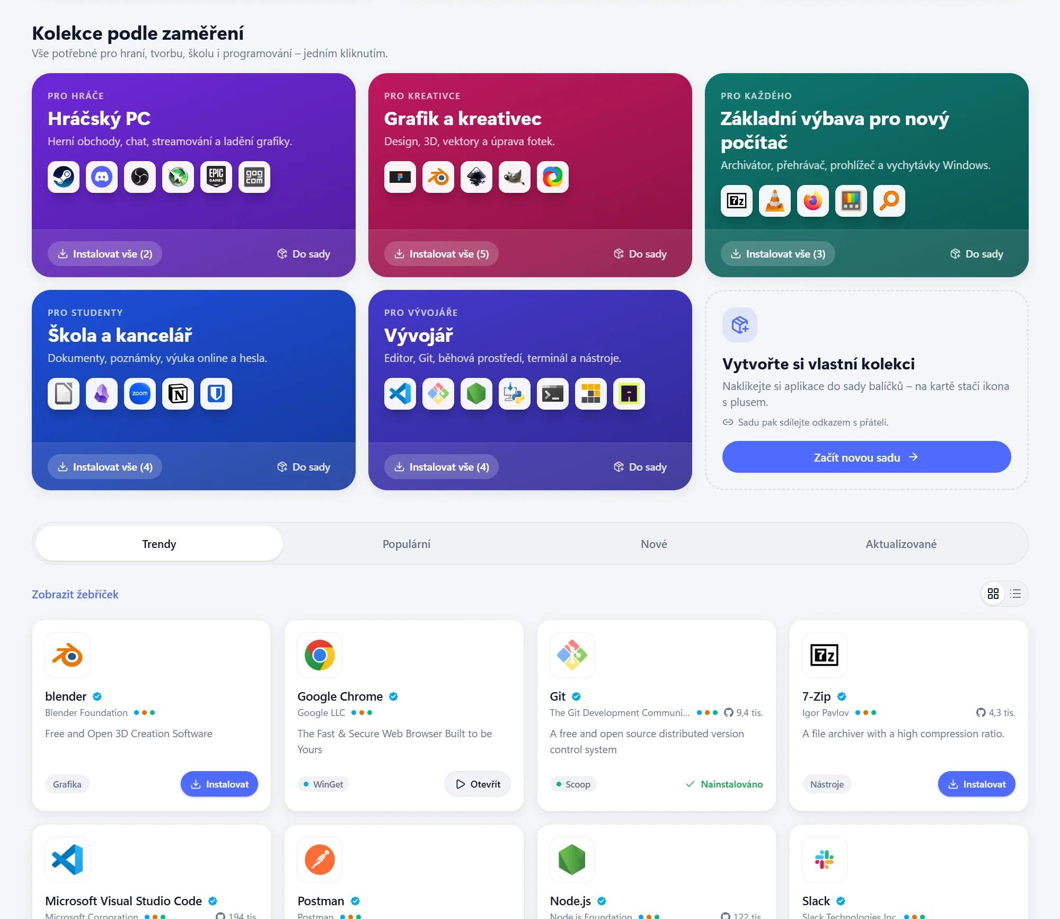Install 7-Zip from its card
The height and width of the screenshot is (919, 1060).
pos(977,784)
